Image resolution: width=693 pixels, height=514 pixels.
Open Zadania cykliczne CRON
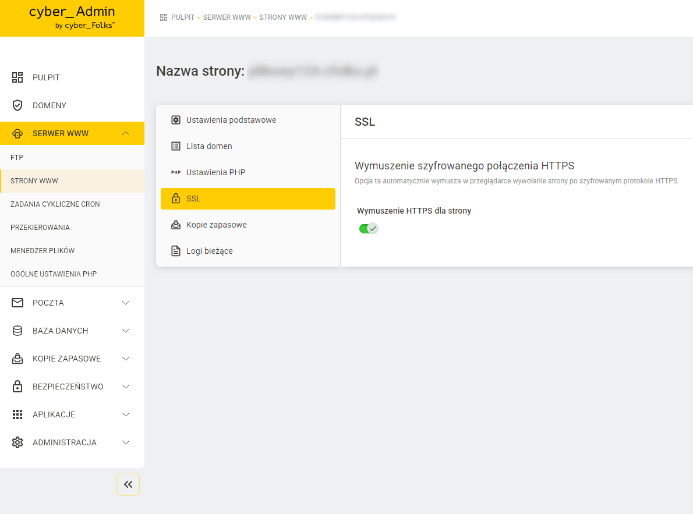tap(72, 204)
